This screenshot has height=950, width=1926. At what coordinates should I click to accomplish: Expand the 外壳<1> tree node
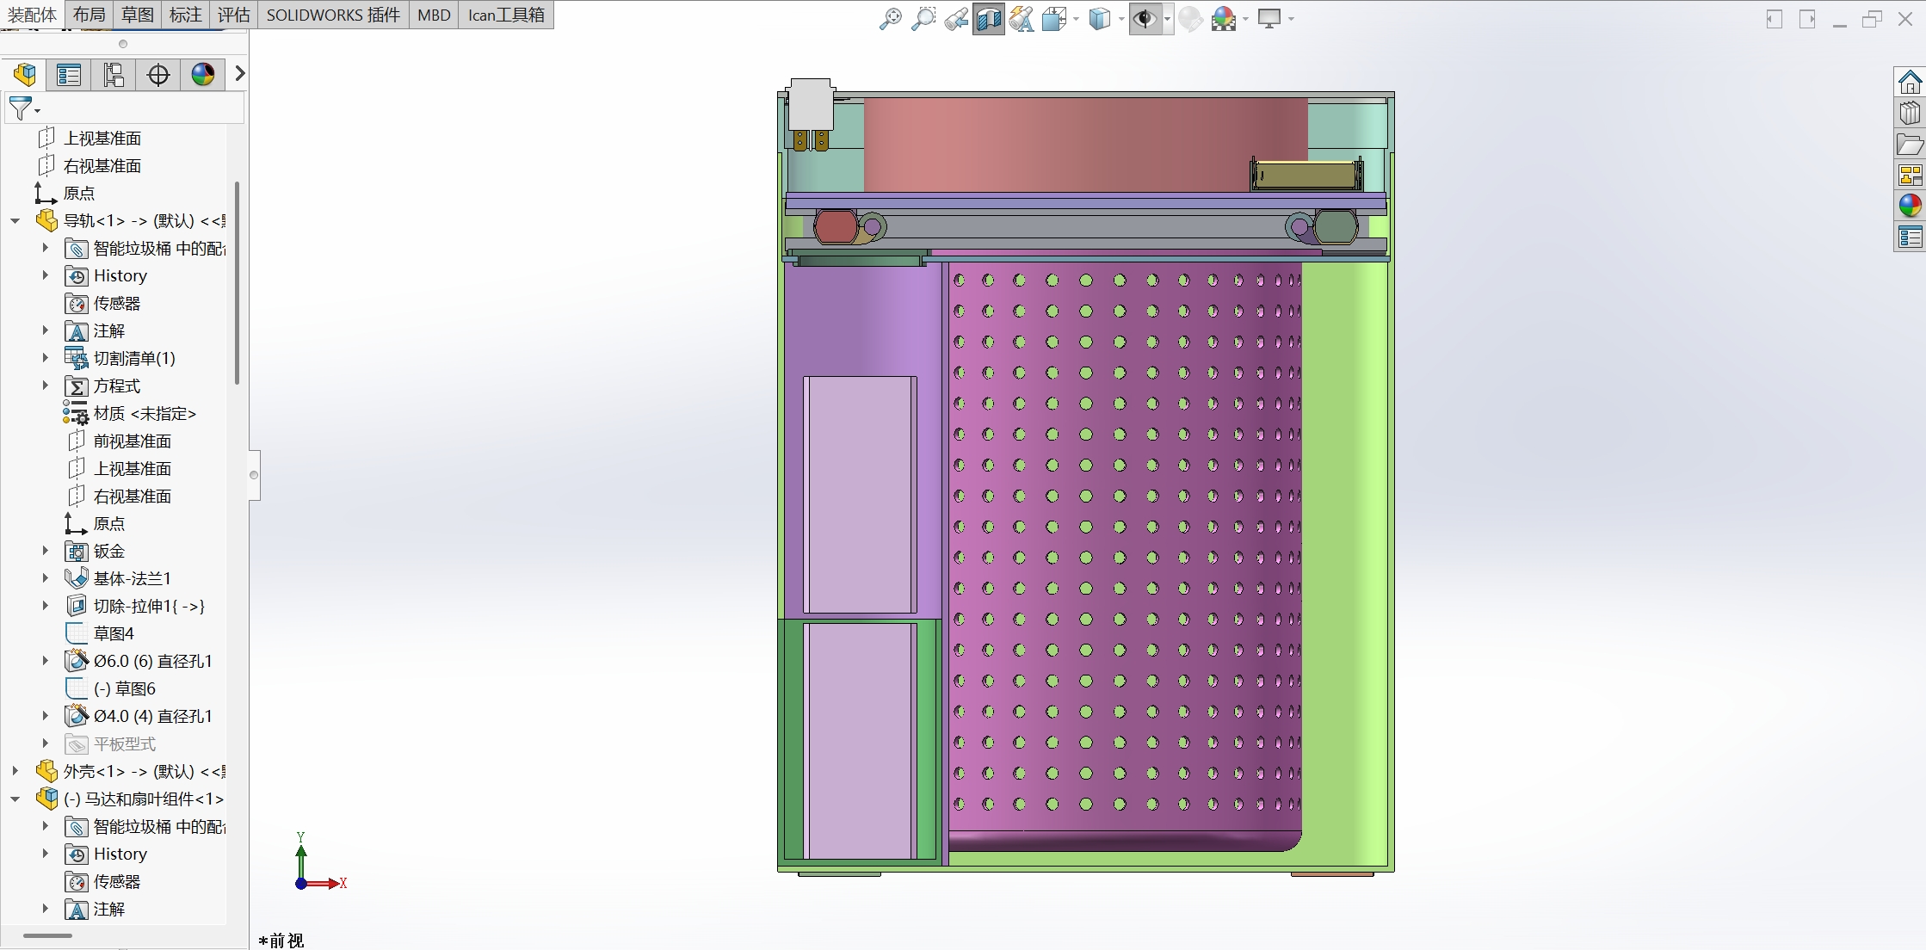tap(15, 771)
